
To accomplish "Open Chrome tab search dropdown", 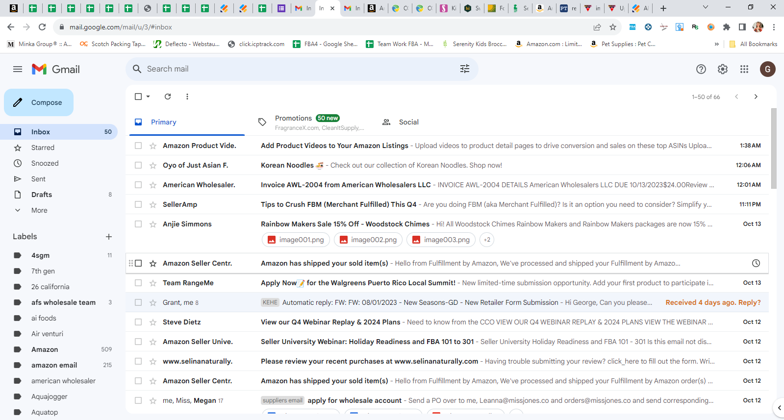I will point(706,7).
